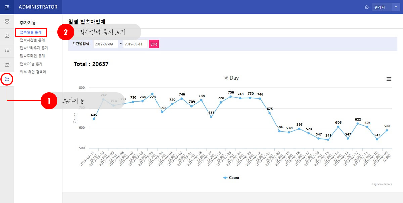
Task: Expand the 관리자 dropdown arrow
Action: pyautogui.click(x=395, y=7)
